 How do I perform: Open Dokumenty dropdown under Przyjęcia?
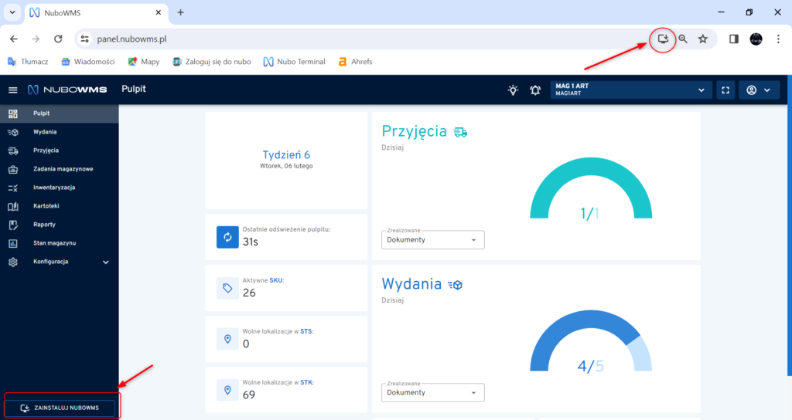tap(432, 240)
